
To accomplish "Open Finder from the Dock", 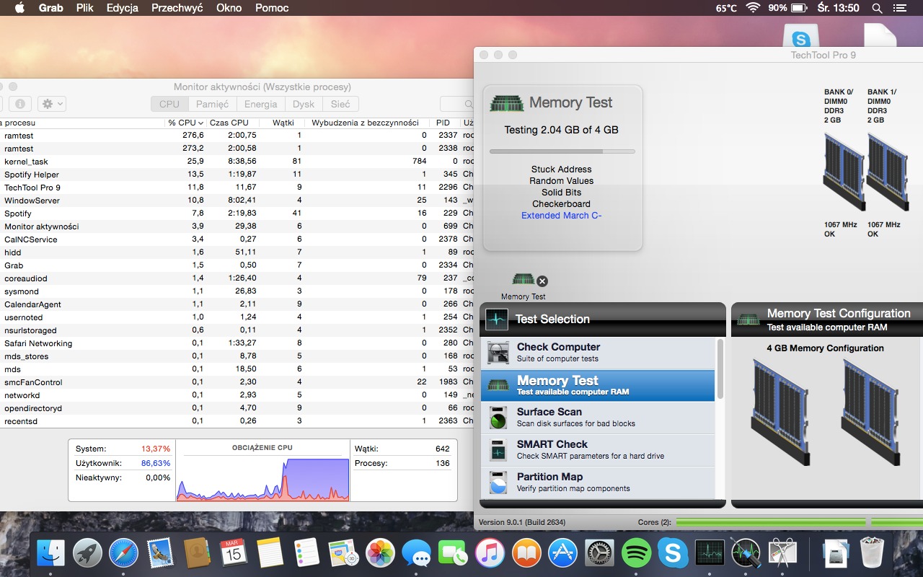I will coord(51,553).
